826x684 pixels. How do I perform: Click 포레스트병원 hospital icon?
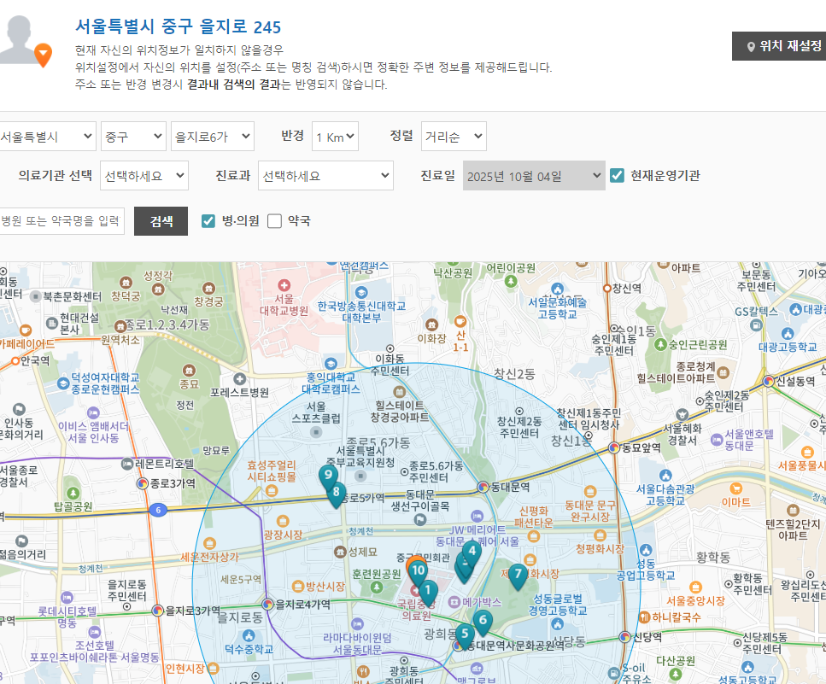click(x=240, y=379)
